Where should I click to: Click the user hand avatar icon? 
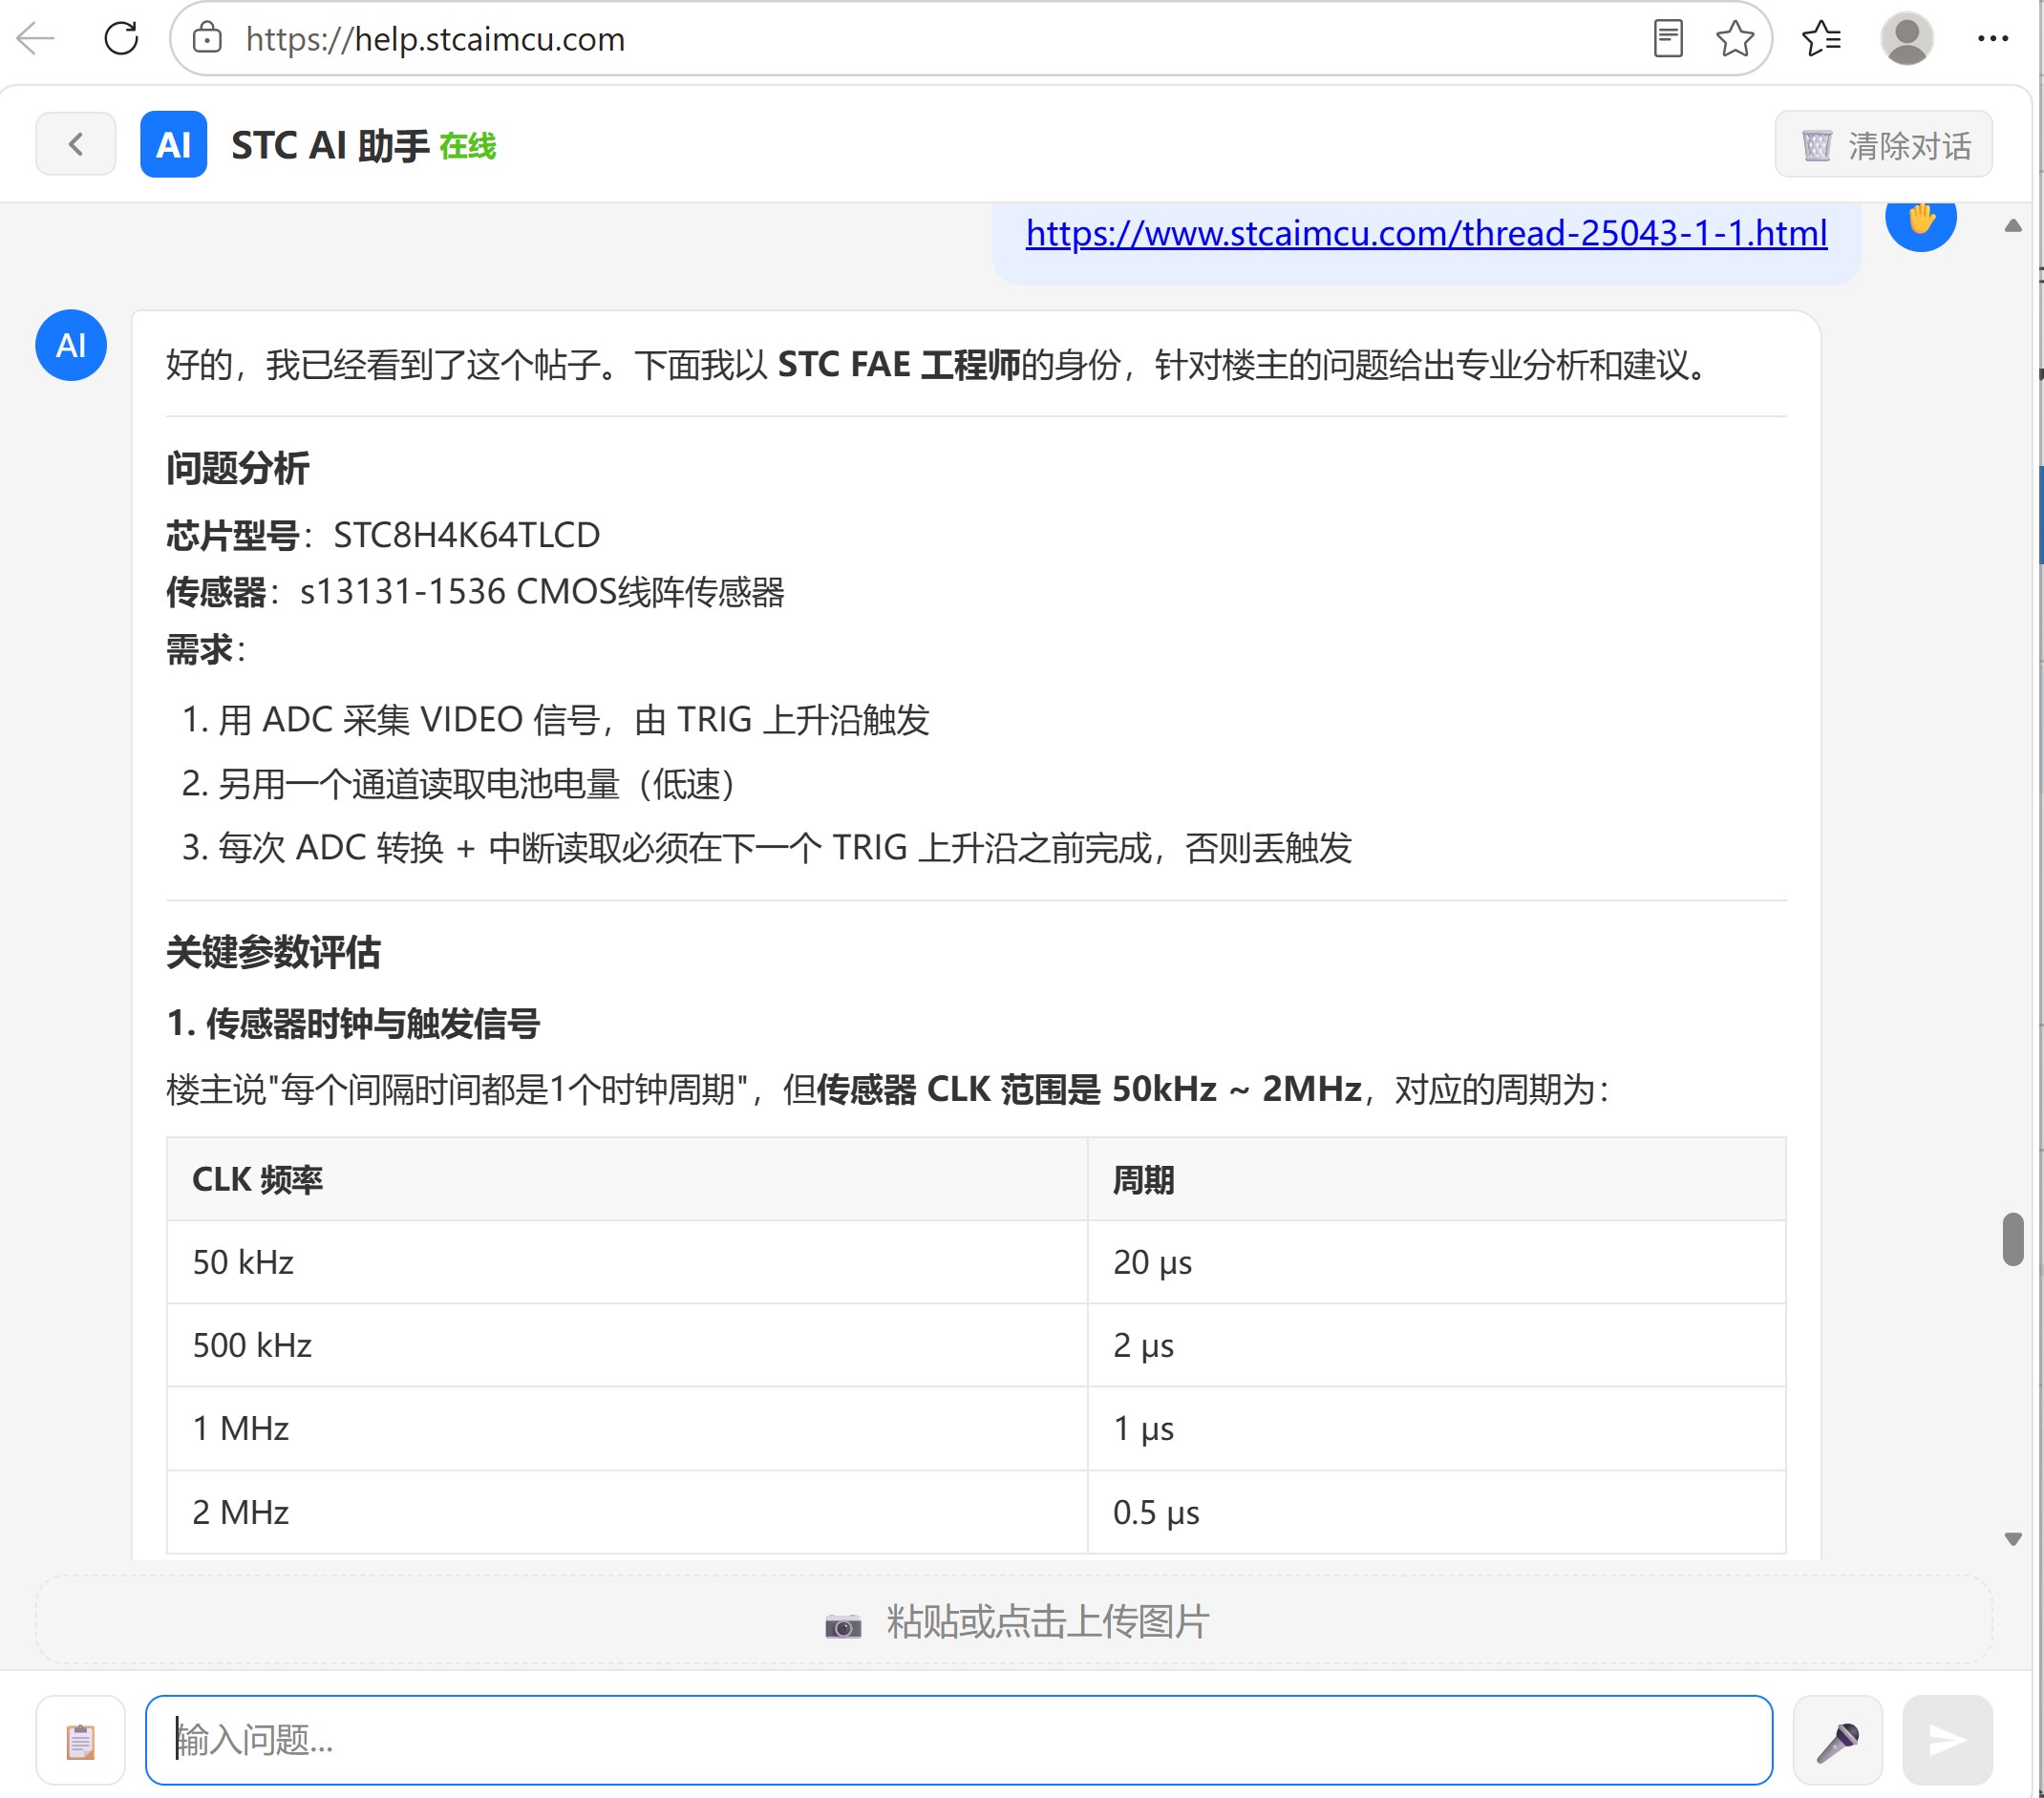(x=1920, y=220)
